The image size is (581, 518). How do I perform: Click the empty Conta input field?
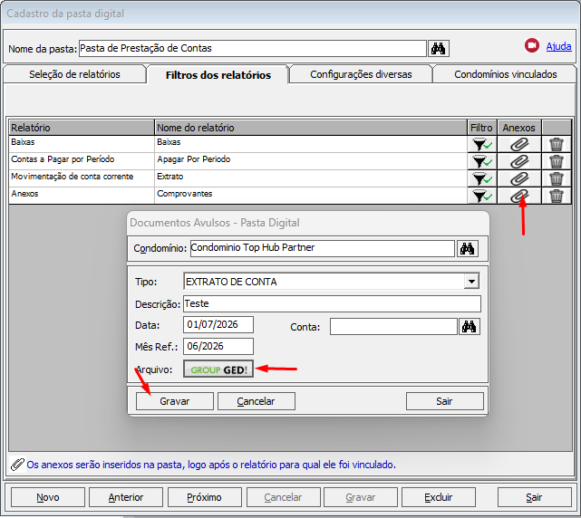[393, 327]
